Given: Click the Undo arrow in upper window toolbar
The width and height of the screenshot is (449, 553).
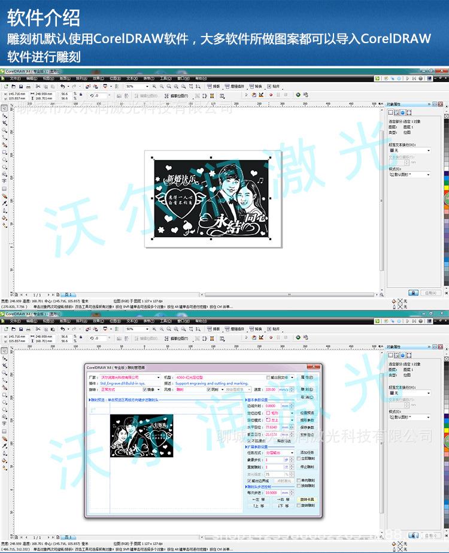Looking at the screenshot, I should (62, 86).
